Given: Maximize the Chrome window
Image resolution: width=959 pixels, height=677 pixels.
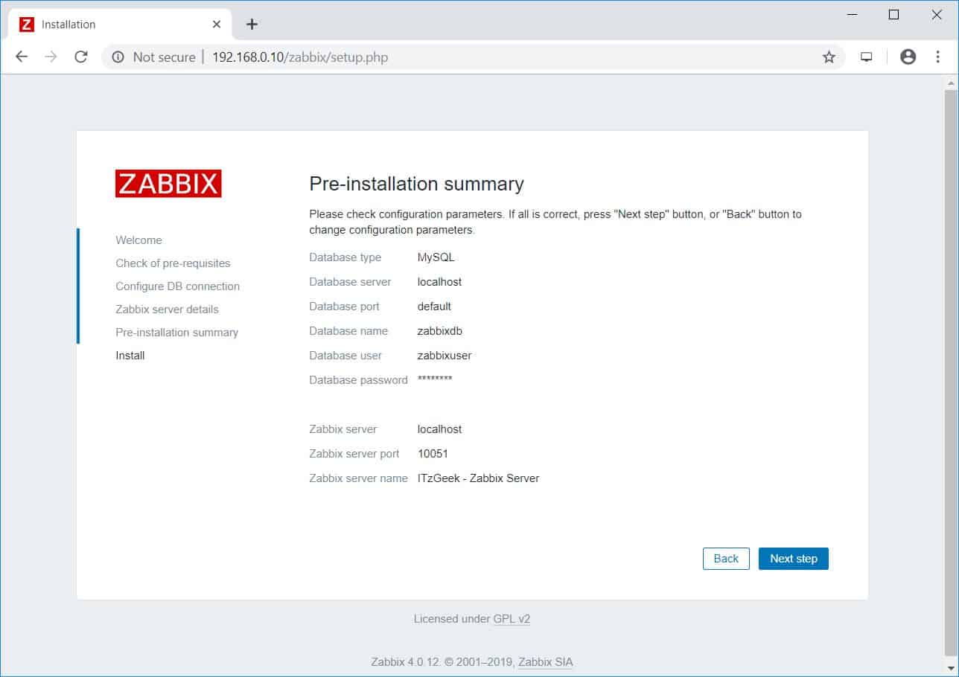Looking at the screenshot, I should click(x=894, y=15).
